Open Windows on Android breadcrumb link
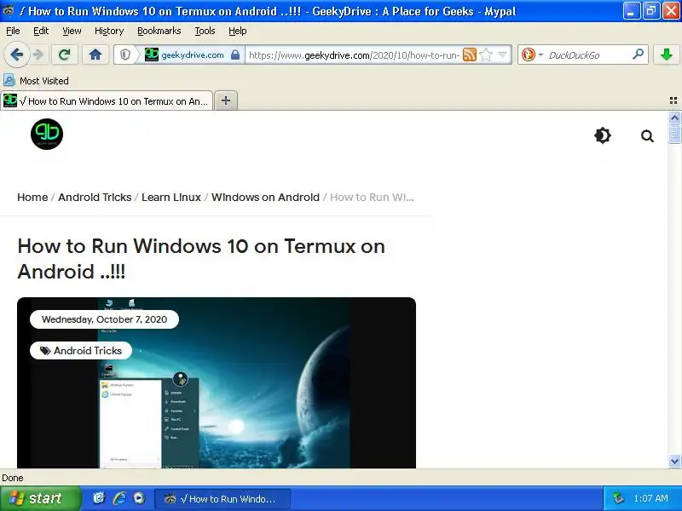The image size is (682, 511). click(x=265, y=198)
